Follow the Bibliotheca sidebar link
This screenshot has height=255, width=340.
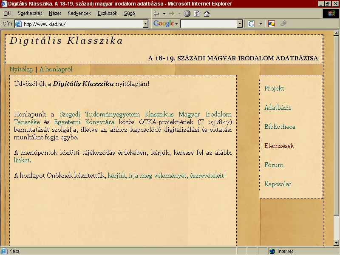pyautogui.click(x=280, y=127)
